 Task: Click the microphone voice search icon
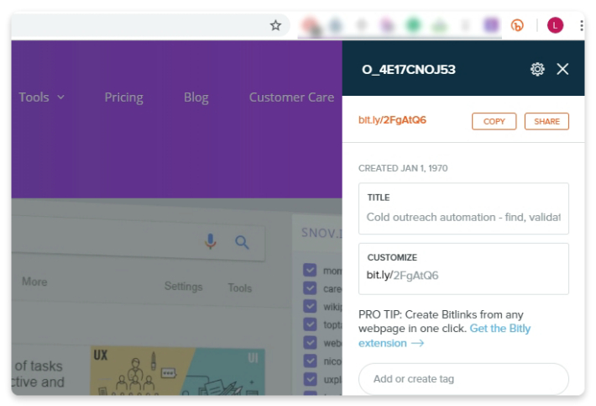[210, 241]
